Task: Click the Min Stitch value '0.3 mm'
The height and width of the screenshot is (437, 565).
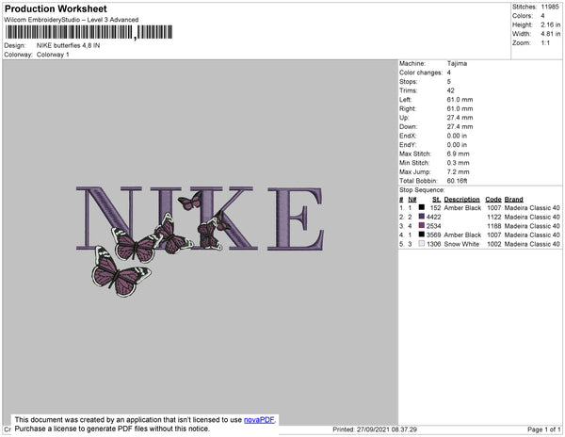Action: click(458, 163)
